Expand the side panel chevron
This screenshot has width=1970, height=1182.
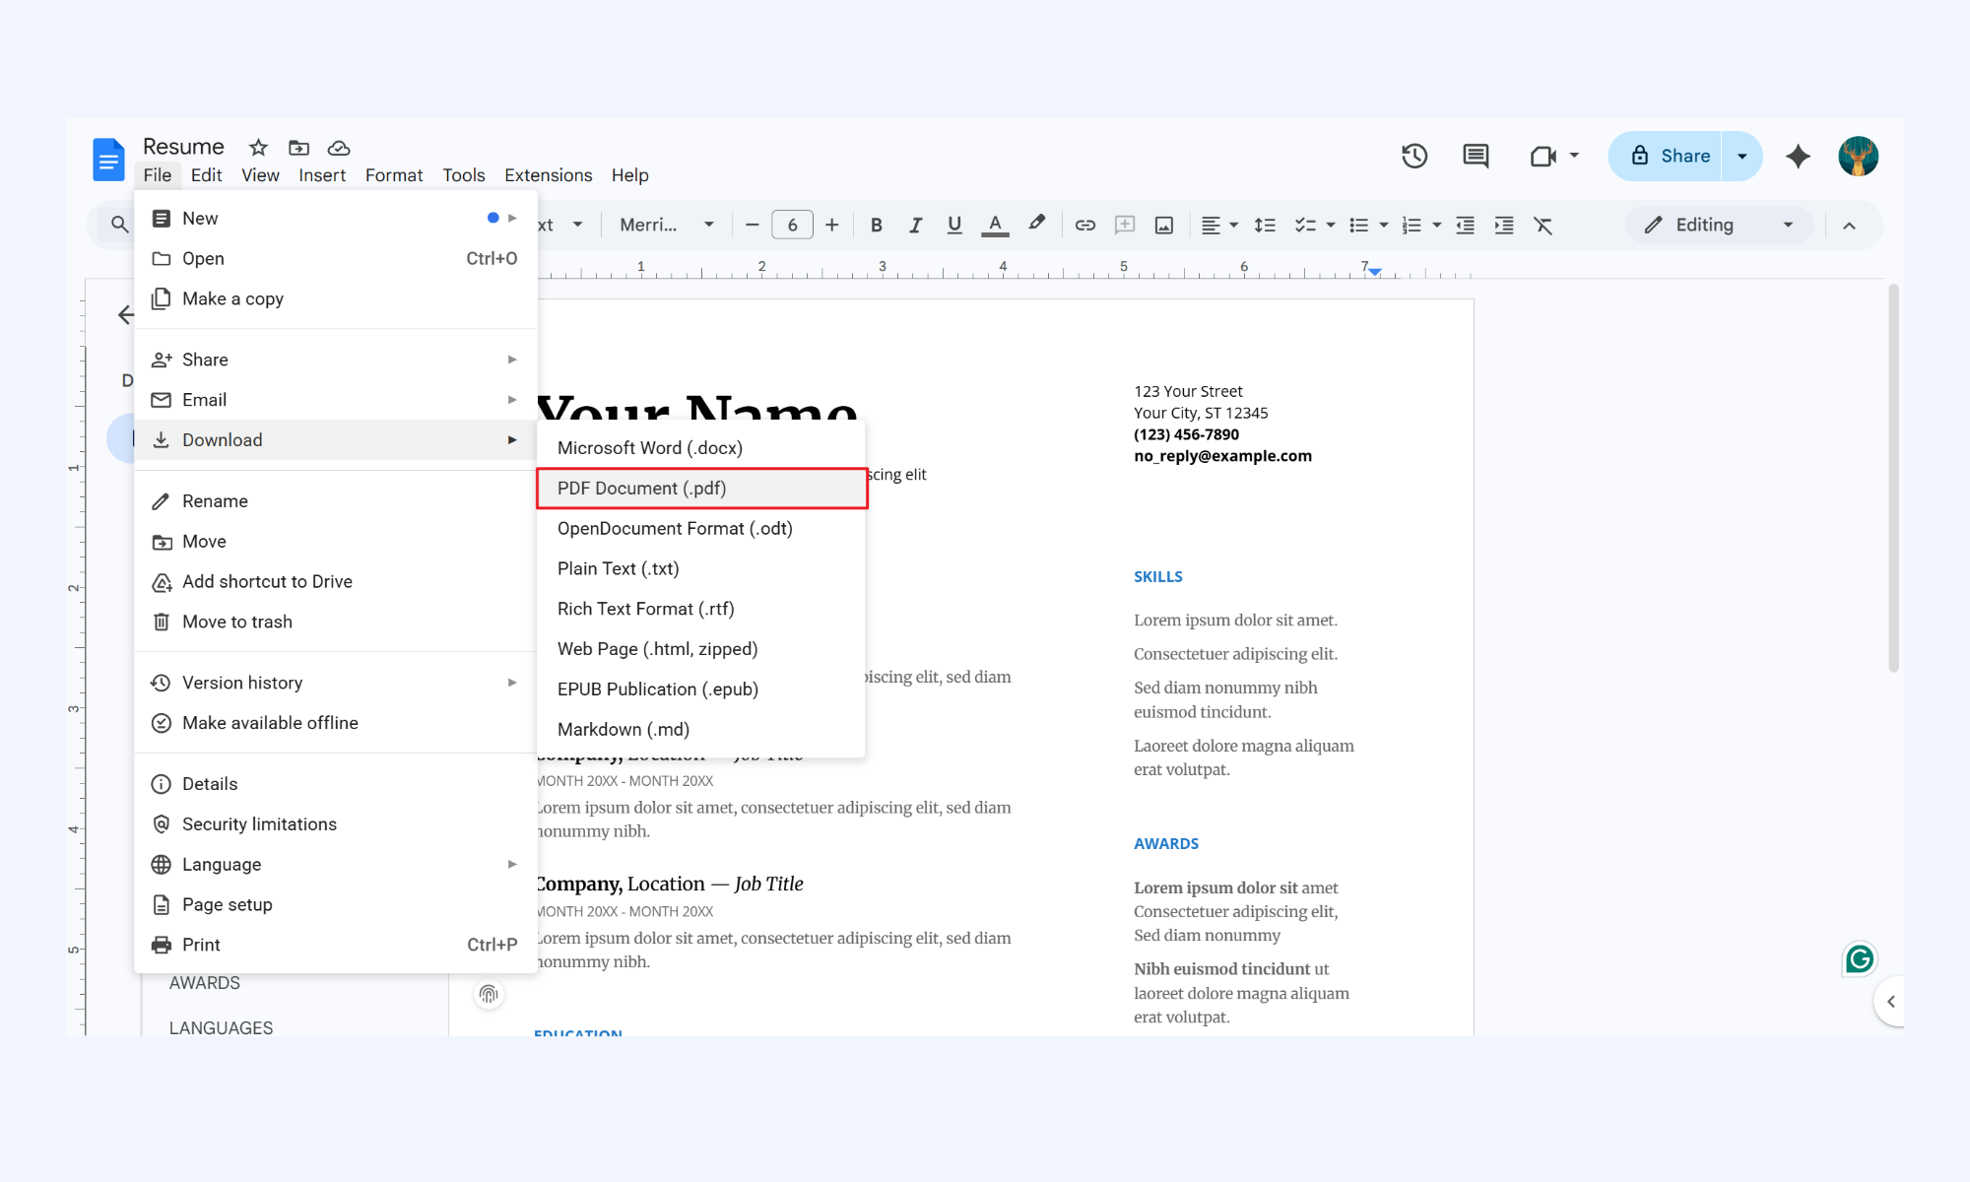click(1890, 1002)
